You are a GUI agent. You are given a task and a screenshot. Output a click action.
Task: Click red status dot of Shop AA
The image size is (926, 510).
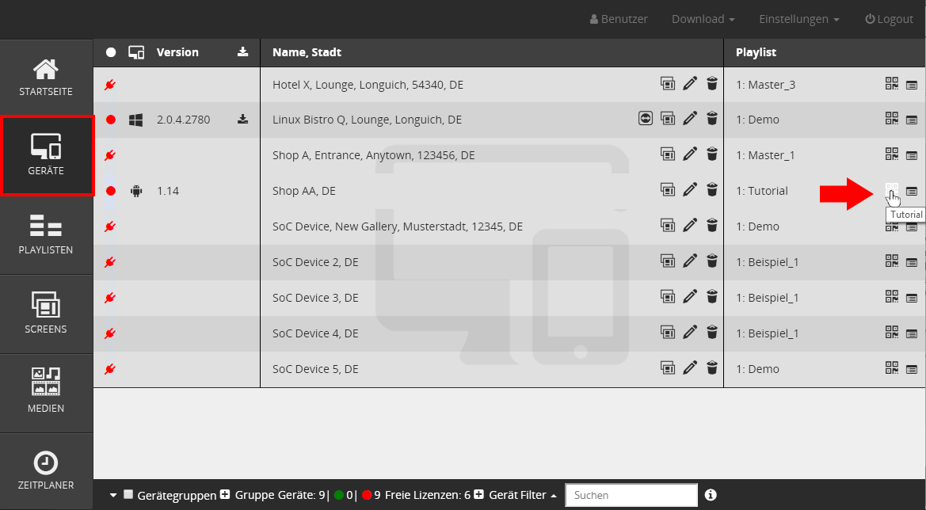coord(111,191)
